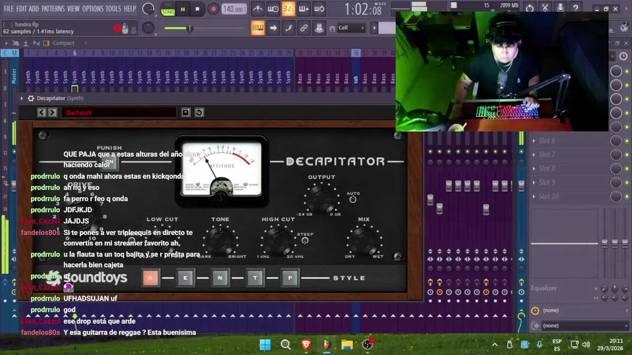Open Brave browser from taskbar
632x355 pixels.
[x=306, y=345]
